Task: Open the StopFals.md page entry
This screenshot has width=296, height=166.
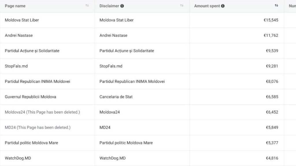Action: point(16,66)
